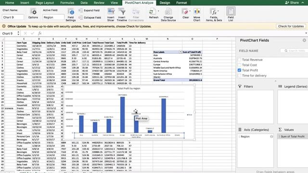Open Field Settings
Screen dimensions: 308x173
(71, 15)
